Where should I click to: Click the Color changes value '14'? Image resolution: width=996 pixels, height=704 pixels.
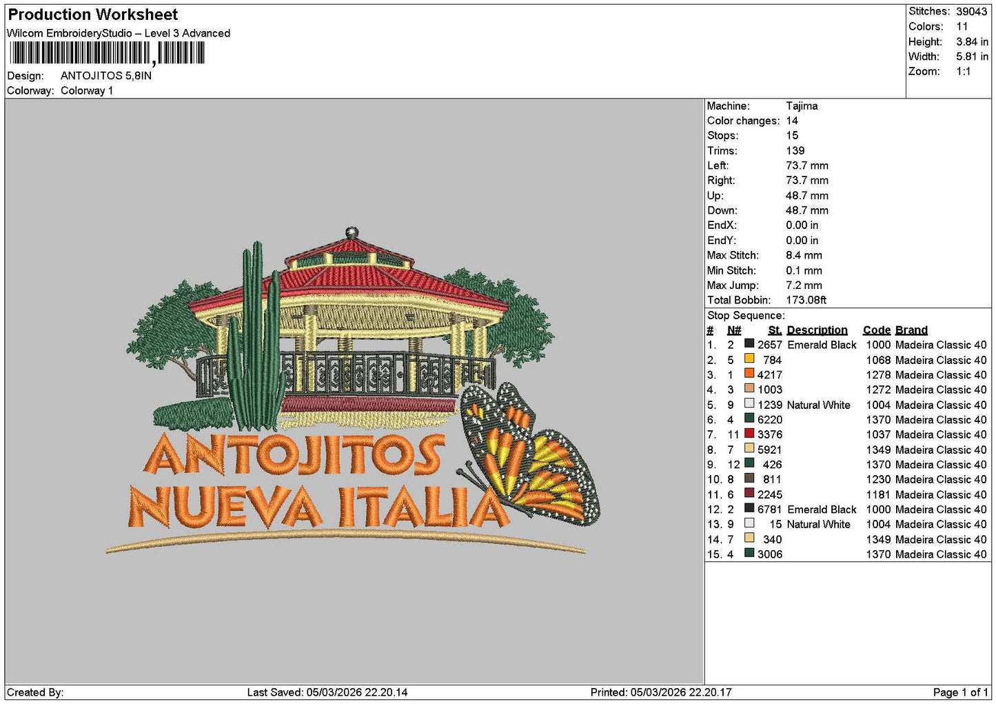click(792, 121)
